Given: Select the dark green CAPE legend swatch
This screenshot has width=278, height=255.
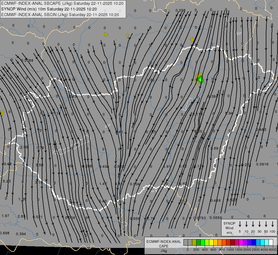Looking at the screenshot, I should [x=198, y=243].
